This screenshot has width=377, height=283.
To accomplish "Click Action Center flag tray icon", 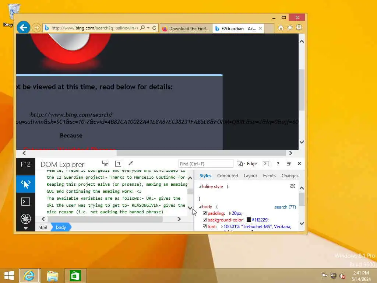I will click(325, 276).
